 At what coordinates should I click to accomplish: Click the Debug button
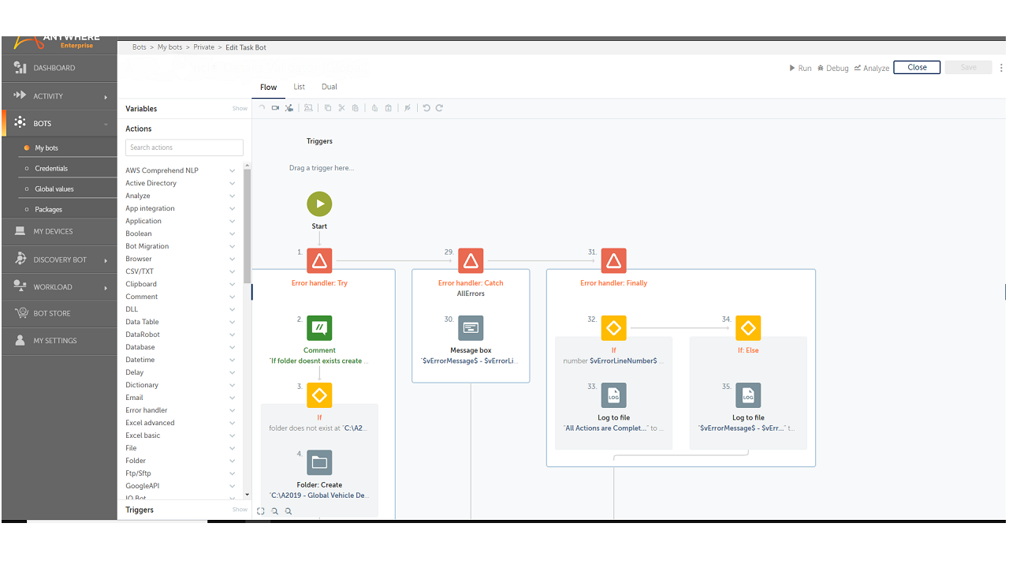[833, 68]
